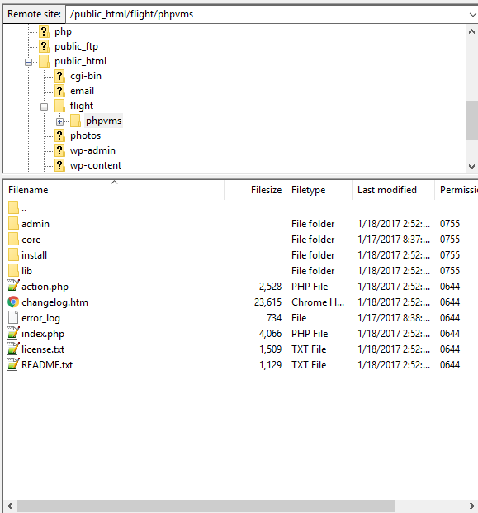Click the license.txt file icon
Viewport: 478px width, 513px height.
(13, 349)
